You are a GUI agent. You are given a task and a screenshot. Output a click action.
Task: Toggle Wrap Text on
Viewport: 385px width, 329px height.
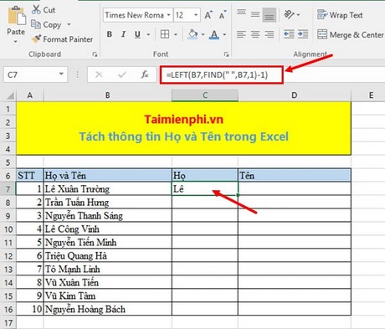(x=340, y=15)
